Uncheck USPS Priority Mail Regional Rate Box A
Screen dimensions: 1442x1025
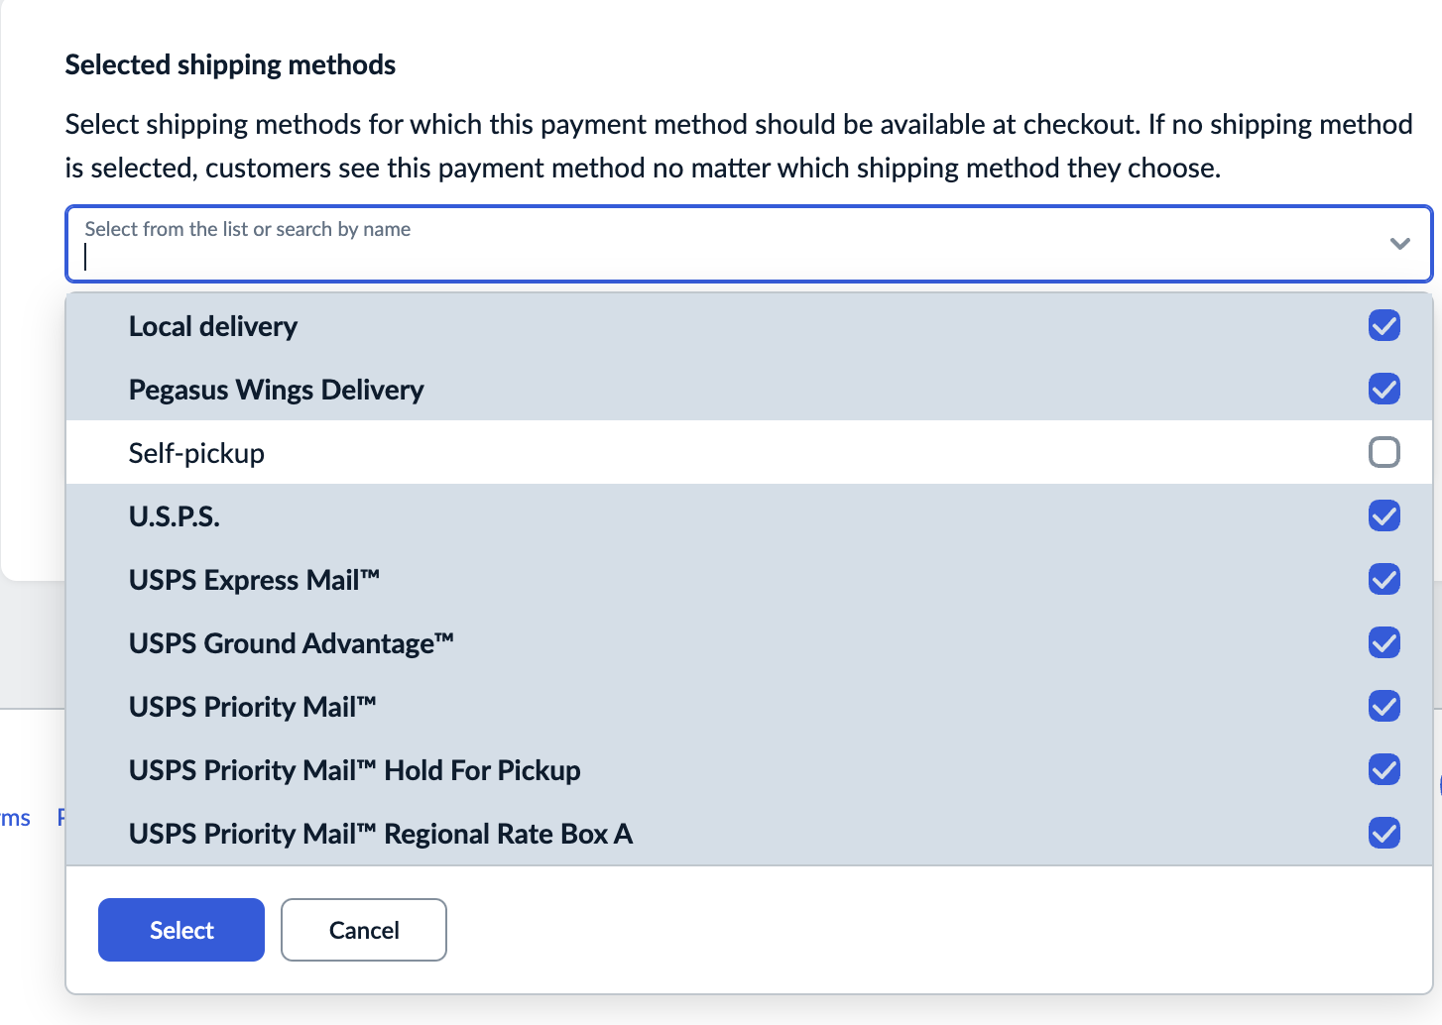tap(1384, 833)
